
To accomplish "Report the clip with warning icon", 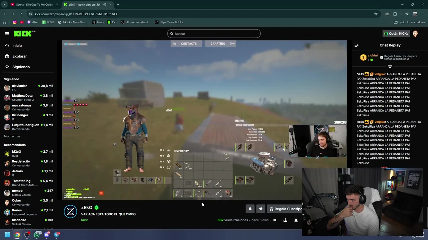I will tap(296, 220).
